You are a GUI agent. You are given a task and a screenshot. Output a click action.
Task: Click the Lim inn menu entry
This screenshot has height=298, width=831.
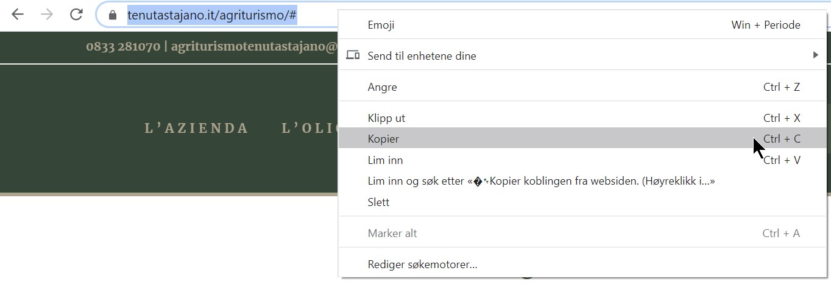pos(385,160)
